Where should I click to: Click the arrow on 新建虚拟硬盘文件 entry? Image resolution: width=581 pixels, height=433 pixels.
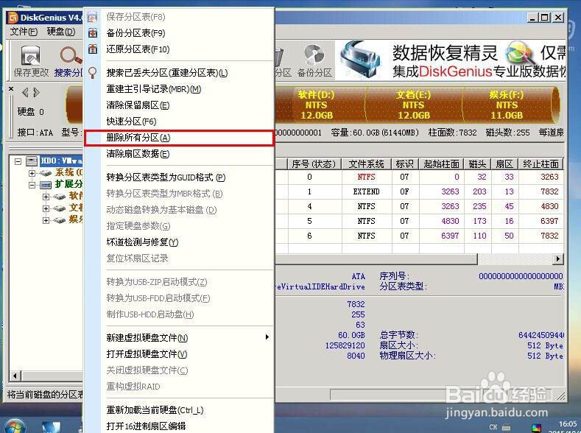tap(267, 337)
